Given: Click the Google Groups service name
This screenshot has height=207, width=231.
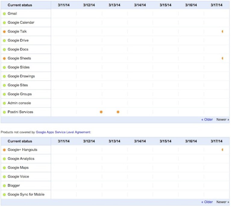Looking at the screenshot, I should pos(20,94).
